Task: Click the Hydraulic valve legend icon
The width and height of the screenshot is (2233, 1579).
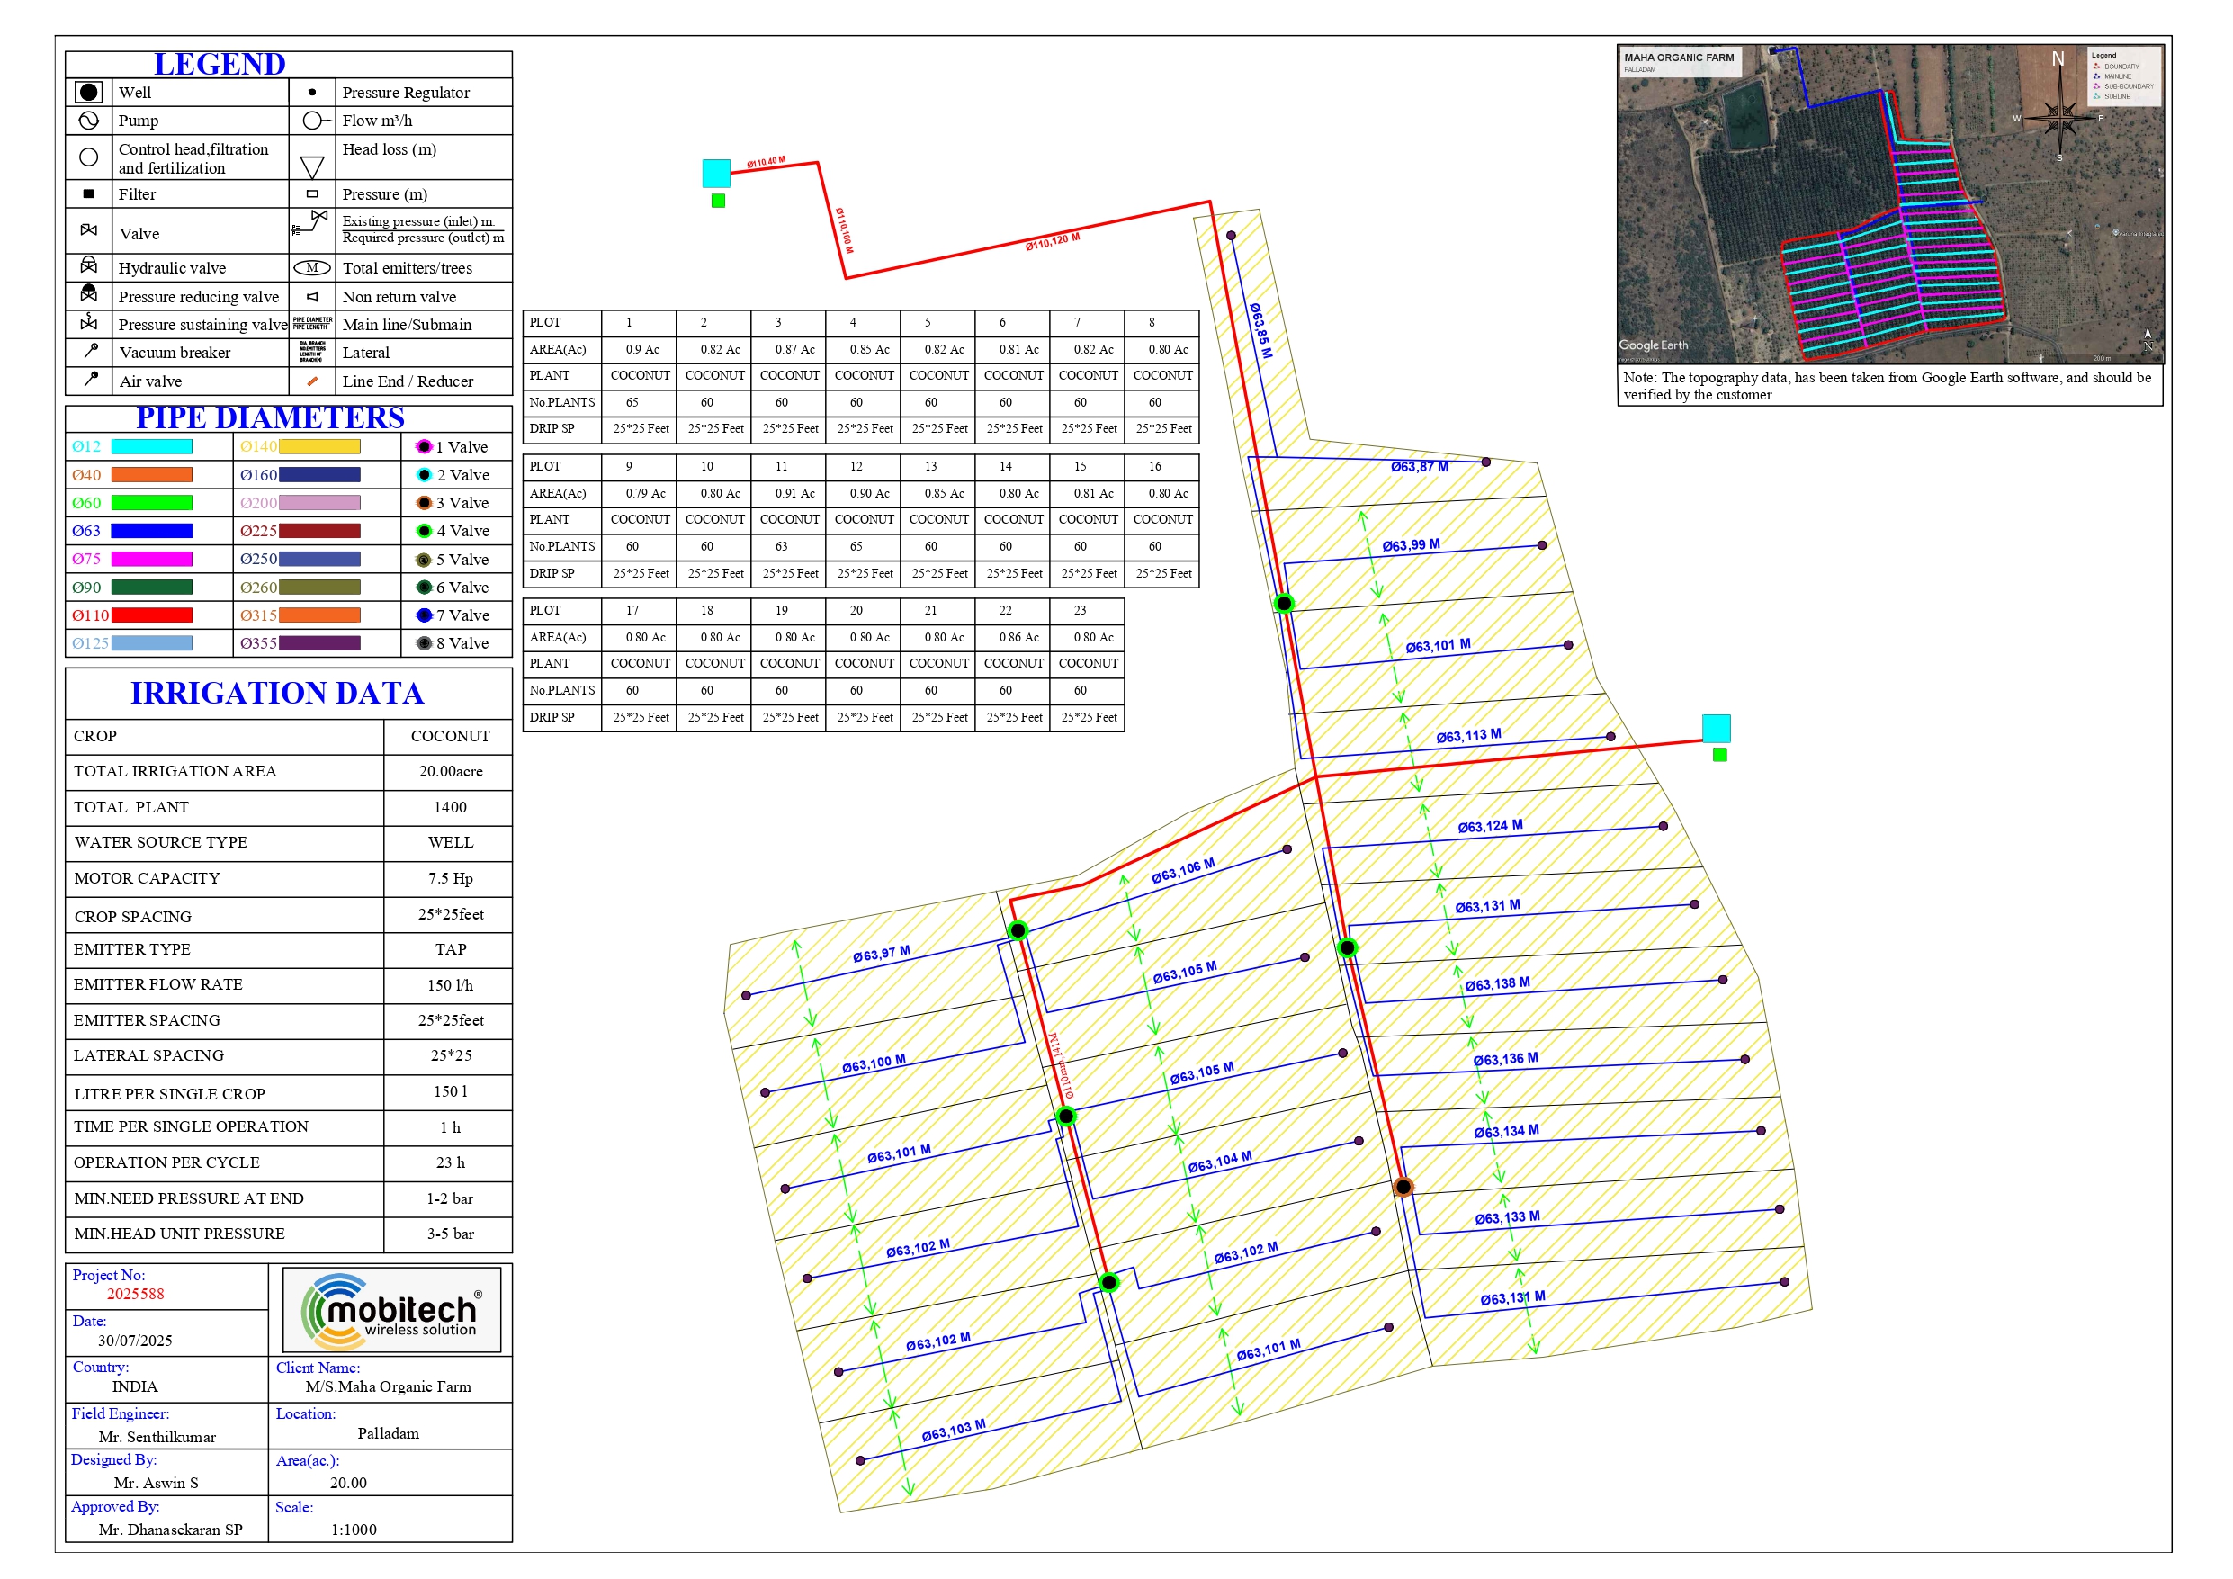Action: point(88,266)
